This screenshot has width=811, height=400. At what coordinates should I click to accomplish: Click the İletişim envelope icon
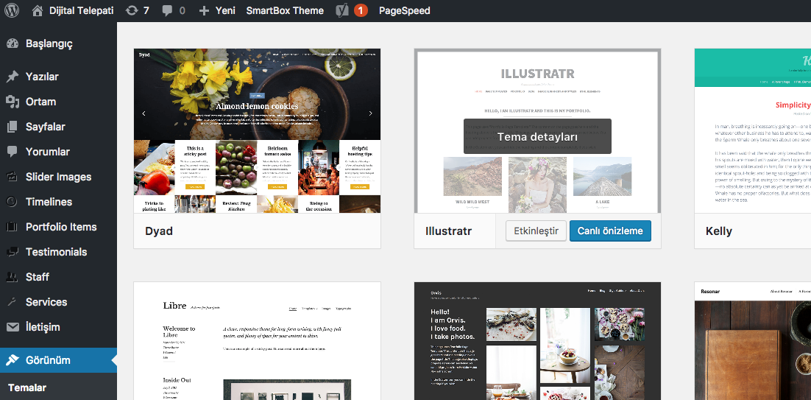13,327
